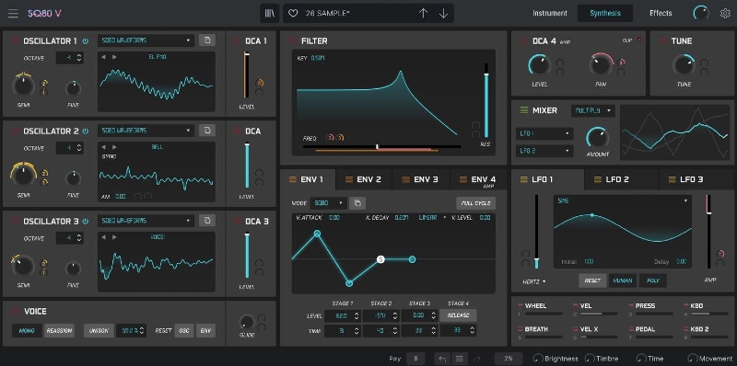The height and width of the screenshot is (366, 737).
Task: Open the settings gear
Action: tap(725, 13)
